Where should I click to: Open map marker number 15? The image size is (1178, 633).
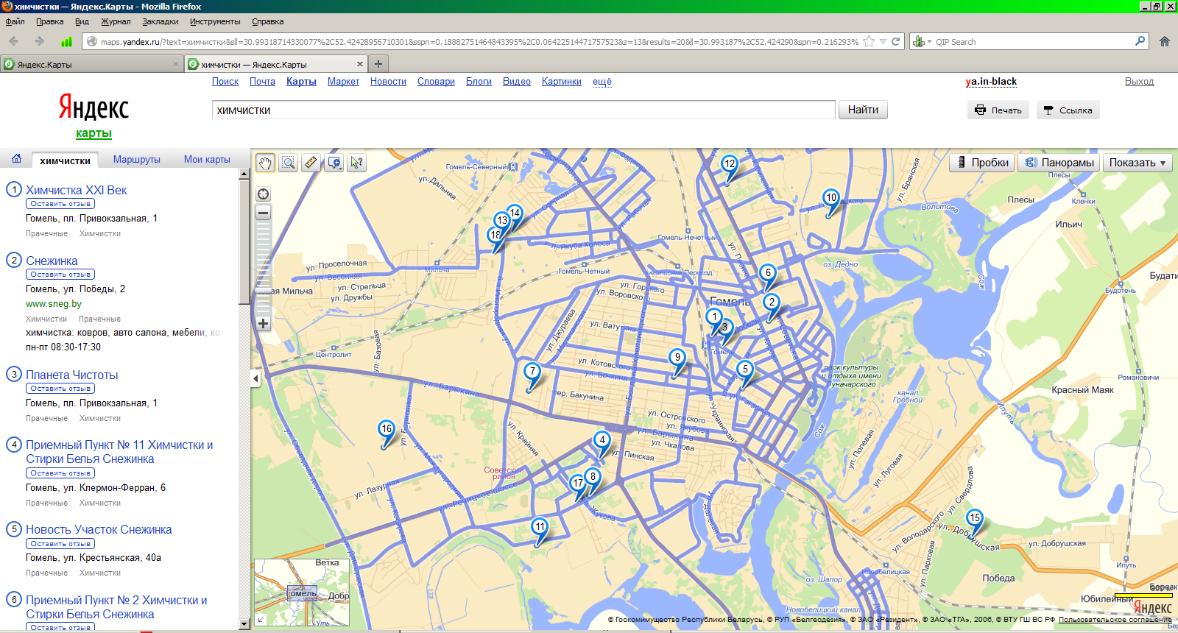975,517
